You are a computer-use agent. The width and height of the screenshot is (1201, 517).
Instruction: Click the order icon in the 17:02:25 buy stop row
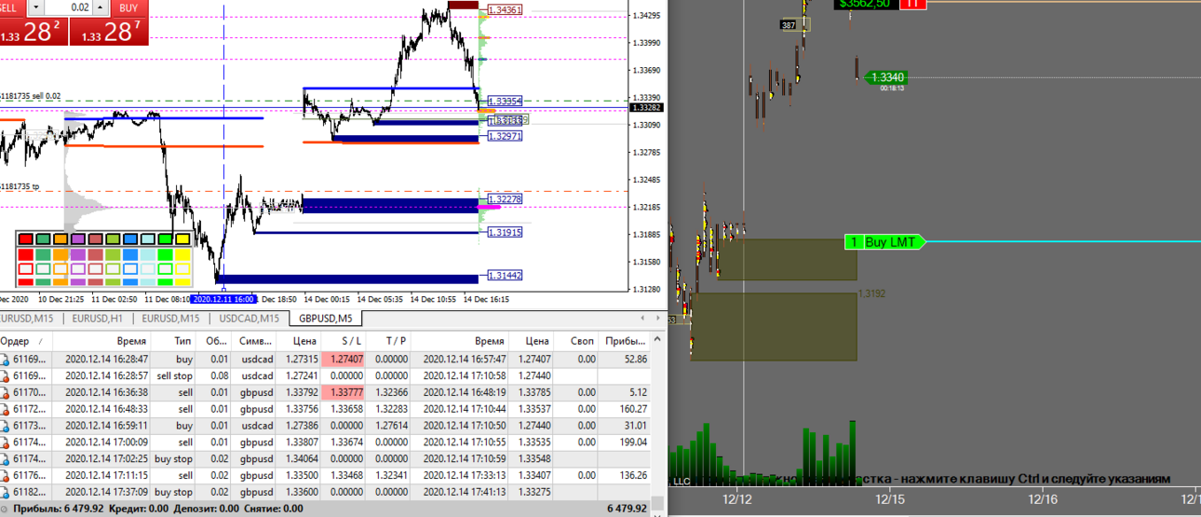(x=5, y=458)
